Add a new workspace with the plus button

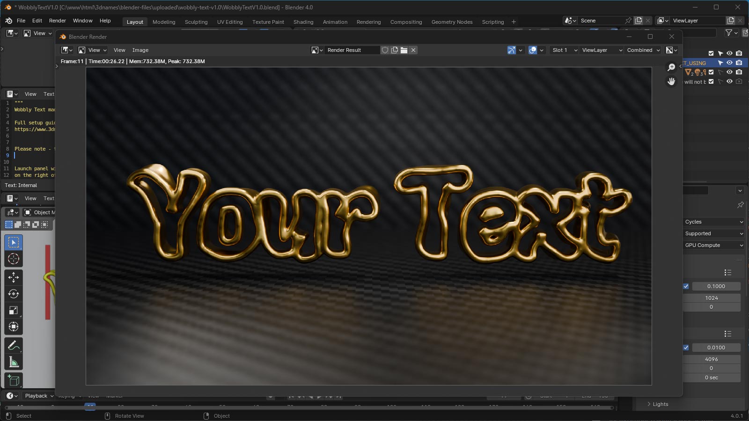click(x=514, y=22)
